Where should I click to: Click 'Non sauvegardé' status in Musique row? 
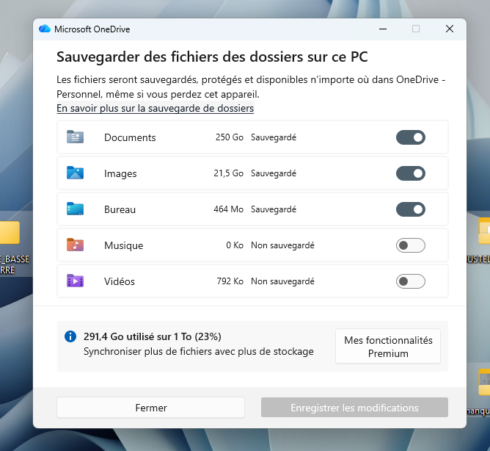point(282,245)
